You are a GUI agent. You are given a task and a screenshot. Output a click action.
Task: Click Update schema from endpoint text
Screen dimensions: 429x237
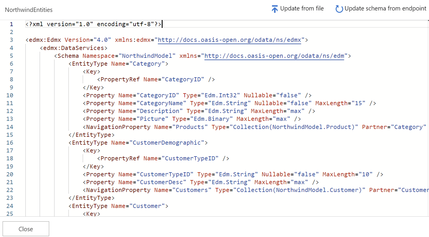tap(385, 8)
